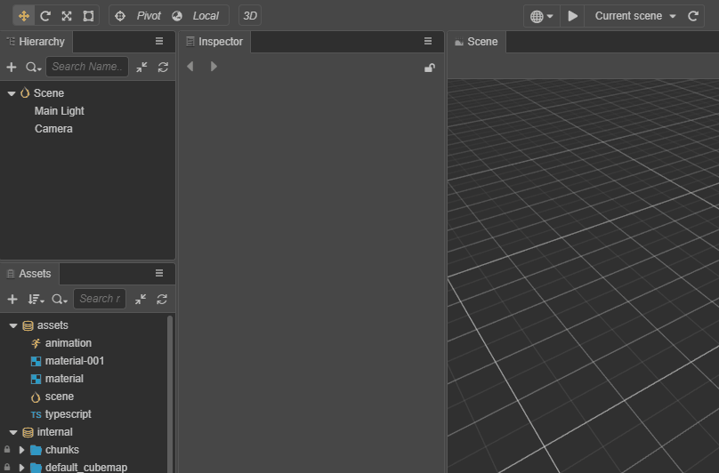Open the browser preview platform dropdown
The width and height of the screenshot is (719, 473).
point(542,16)
